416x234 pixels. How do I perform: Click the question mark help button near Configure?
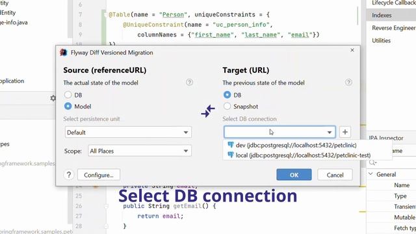click(x=69, y=175)
